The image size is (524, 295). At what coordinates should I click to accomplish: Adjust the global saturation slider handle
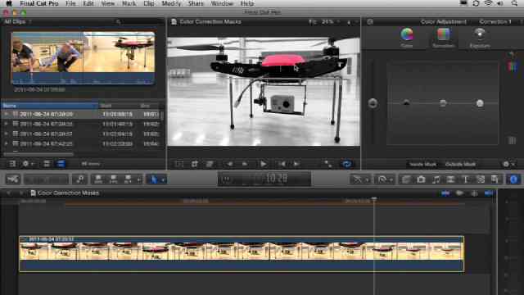click(373, 103)
